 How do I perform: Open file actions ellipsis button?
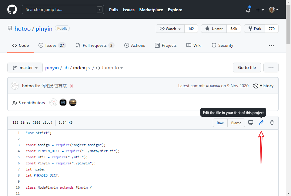pyautogui.click(x=271, y=67)
